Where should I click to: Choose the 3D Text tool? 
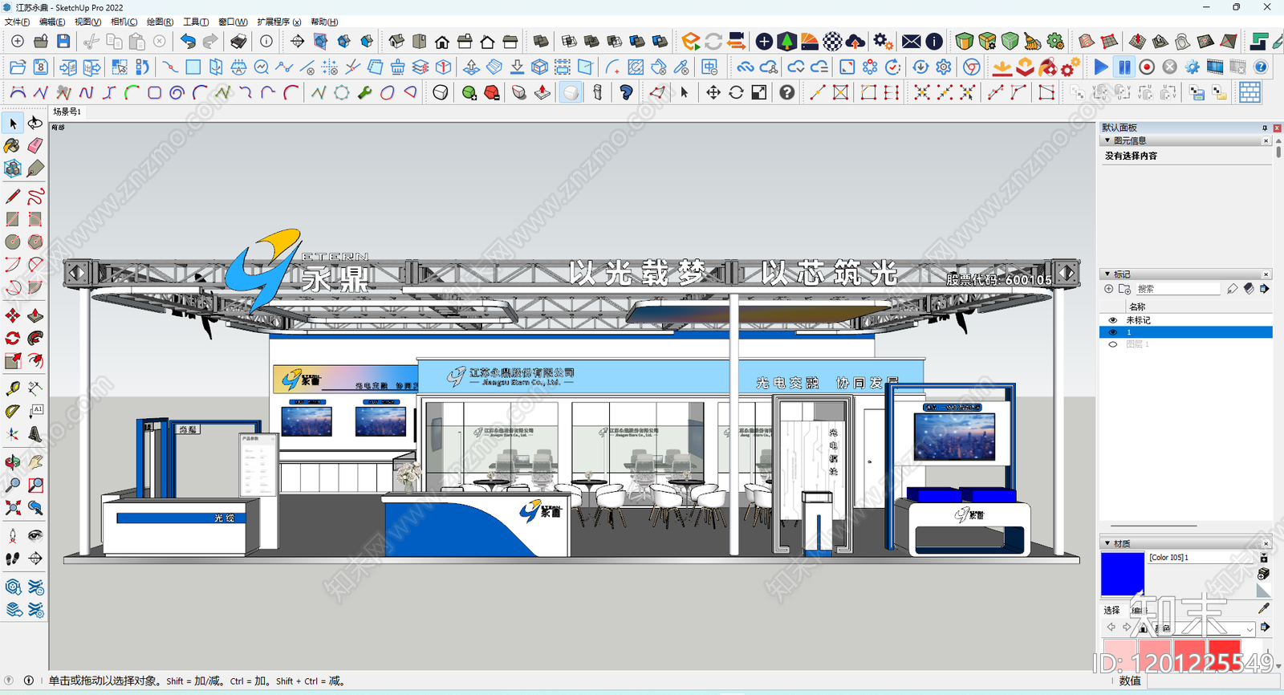pyautogui.click(x=35, y=434)
